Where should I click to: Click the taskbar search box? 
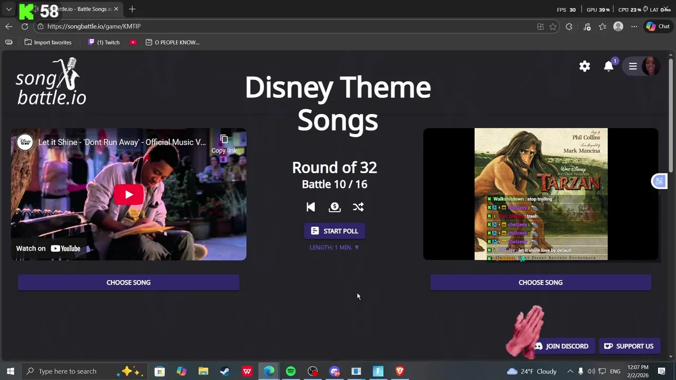click(x=84, y=371)
